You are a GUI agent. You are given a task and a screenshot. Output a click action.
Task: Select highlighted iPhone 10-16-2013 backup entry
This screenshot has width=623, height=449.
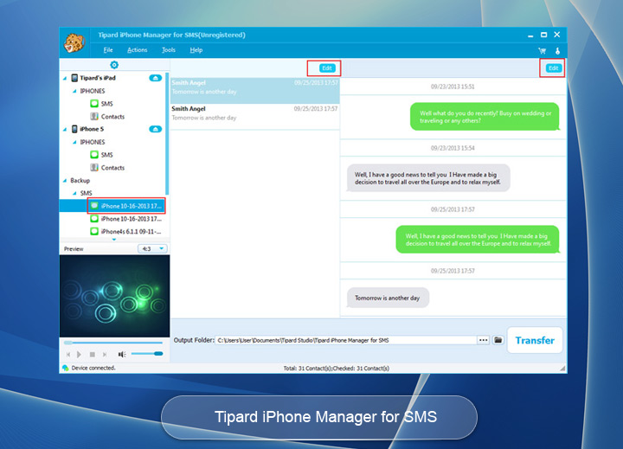126,206
